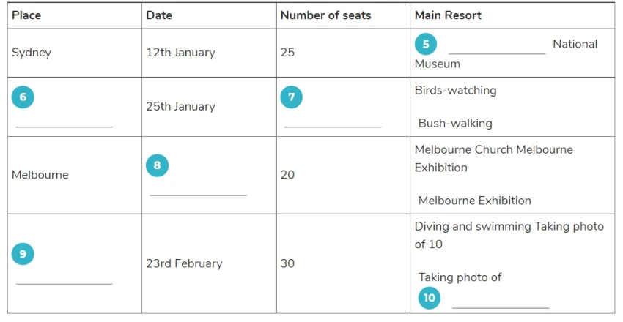Image resolution: width=623 pixels, height=322 pixels.
Task: Click the Melbourne place cell
Action: (40, 175)
